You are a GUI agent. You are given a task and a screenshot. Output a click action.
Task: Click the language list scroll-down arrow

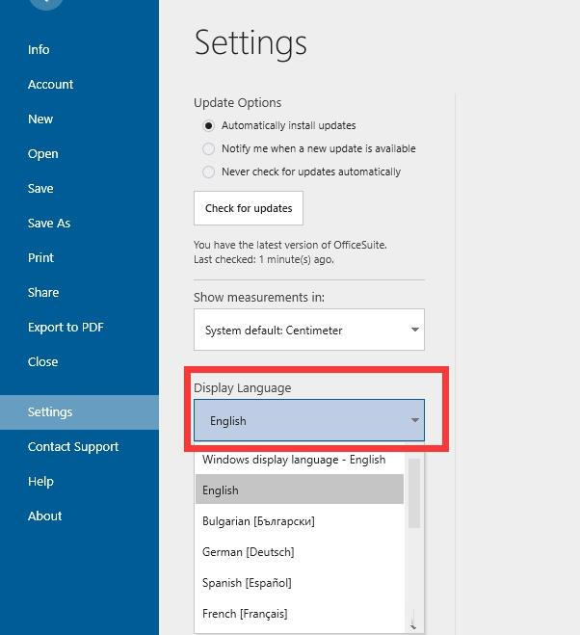[413, 625]
